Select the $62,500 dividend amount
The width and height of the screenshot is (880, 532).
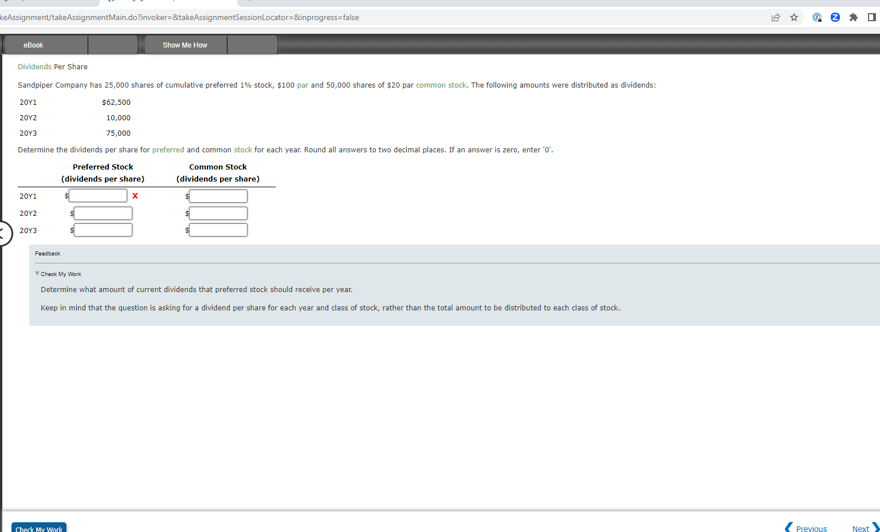click(x=116, y=102)
